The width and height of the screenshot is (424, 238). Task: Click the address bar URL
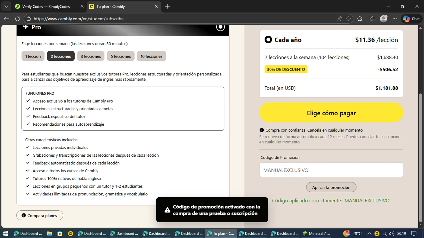tap(79, 19)
